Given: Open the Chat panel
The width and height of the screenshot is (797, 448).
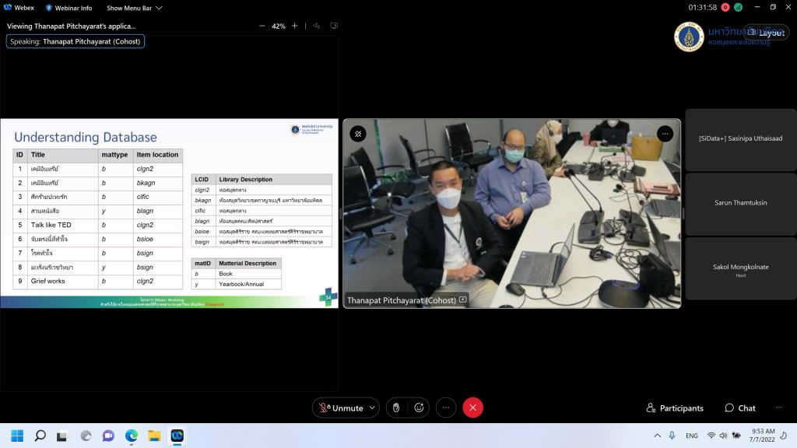Looking at the screenshot, I should coord(739,408).
